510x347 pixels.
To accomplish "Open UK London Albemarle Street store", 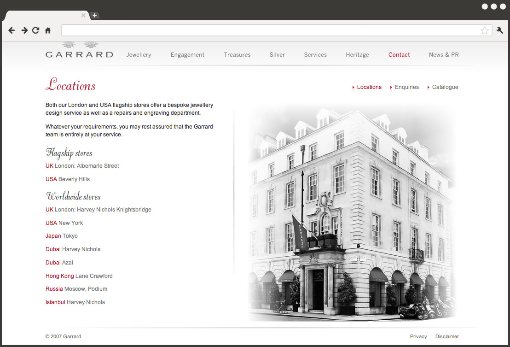I will (x=82, y=166).
